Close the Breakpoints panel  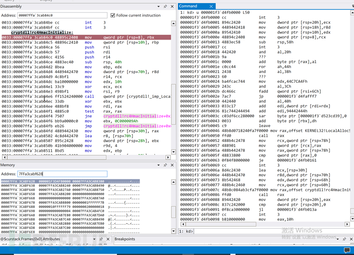(x=351, y=239)
